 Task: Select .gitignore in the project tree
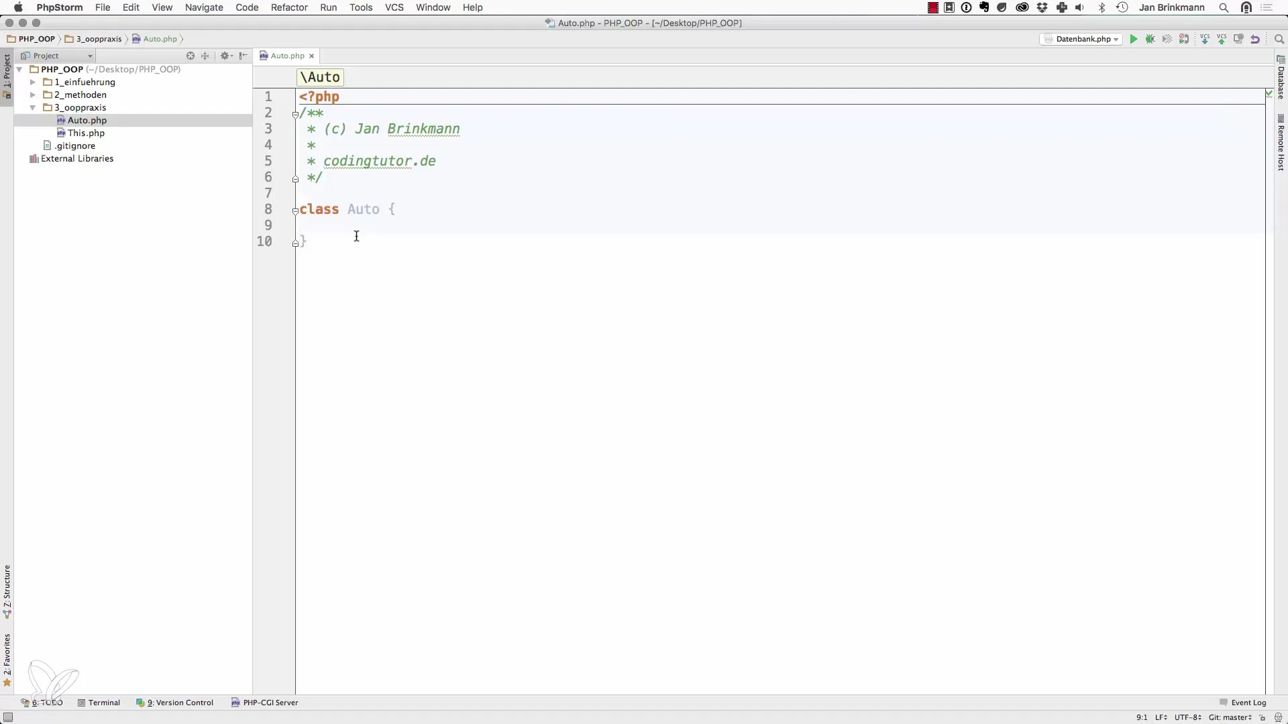click(x=70, y=145)
